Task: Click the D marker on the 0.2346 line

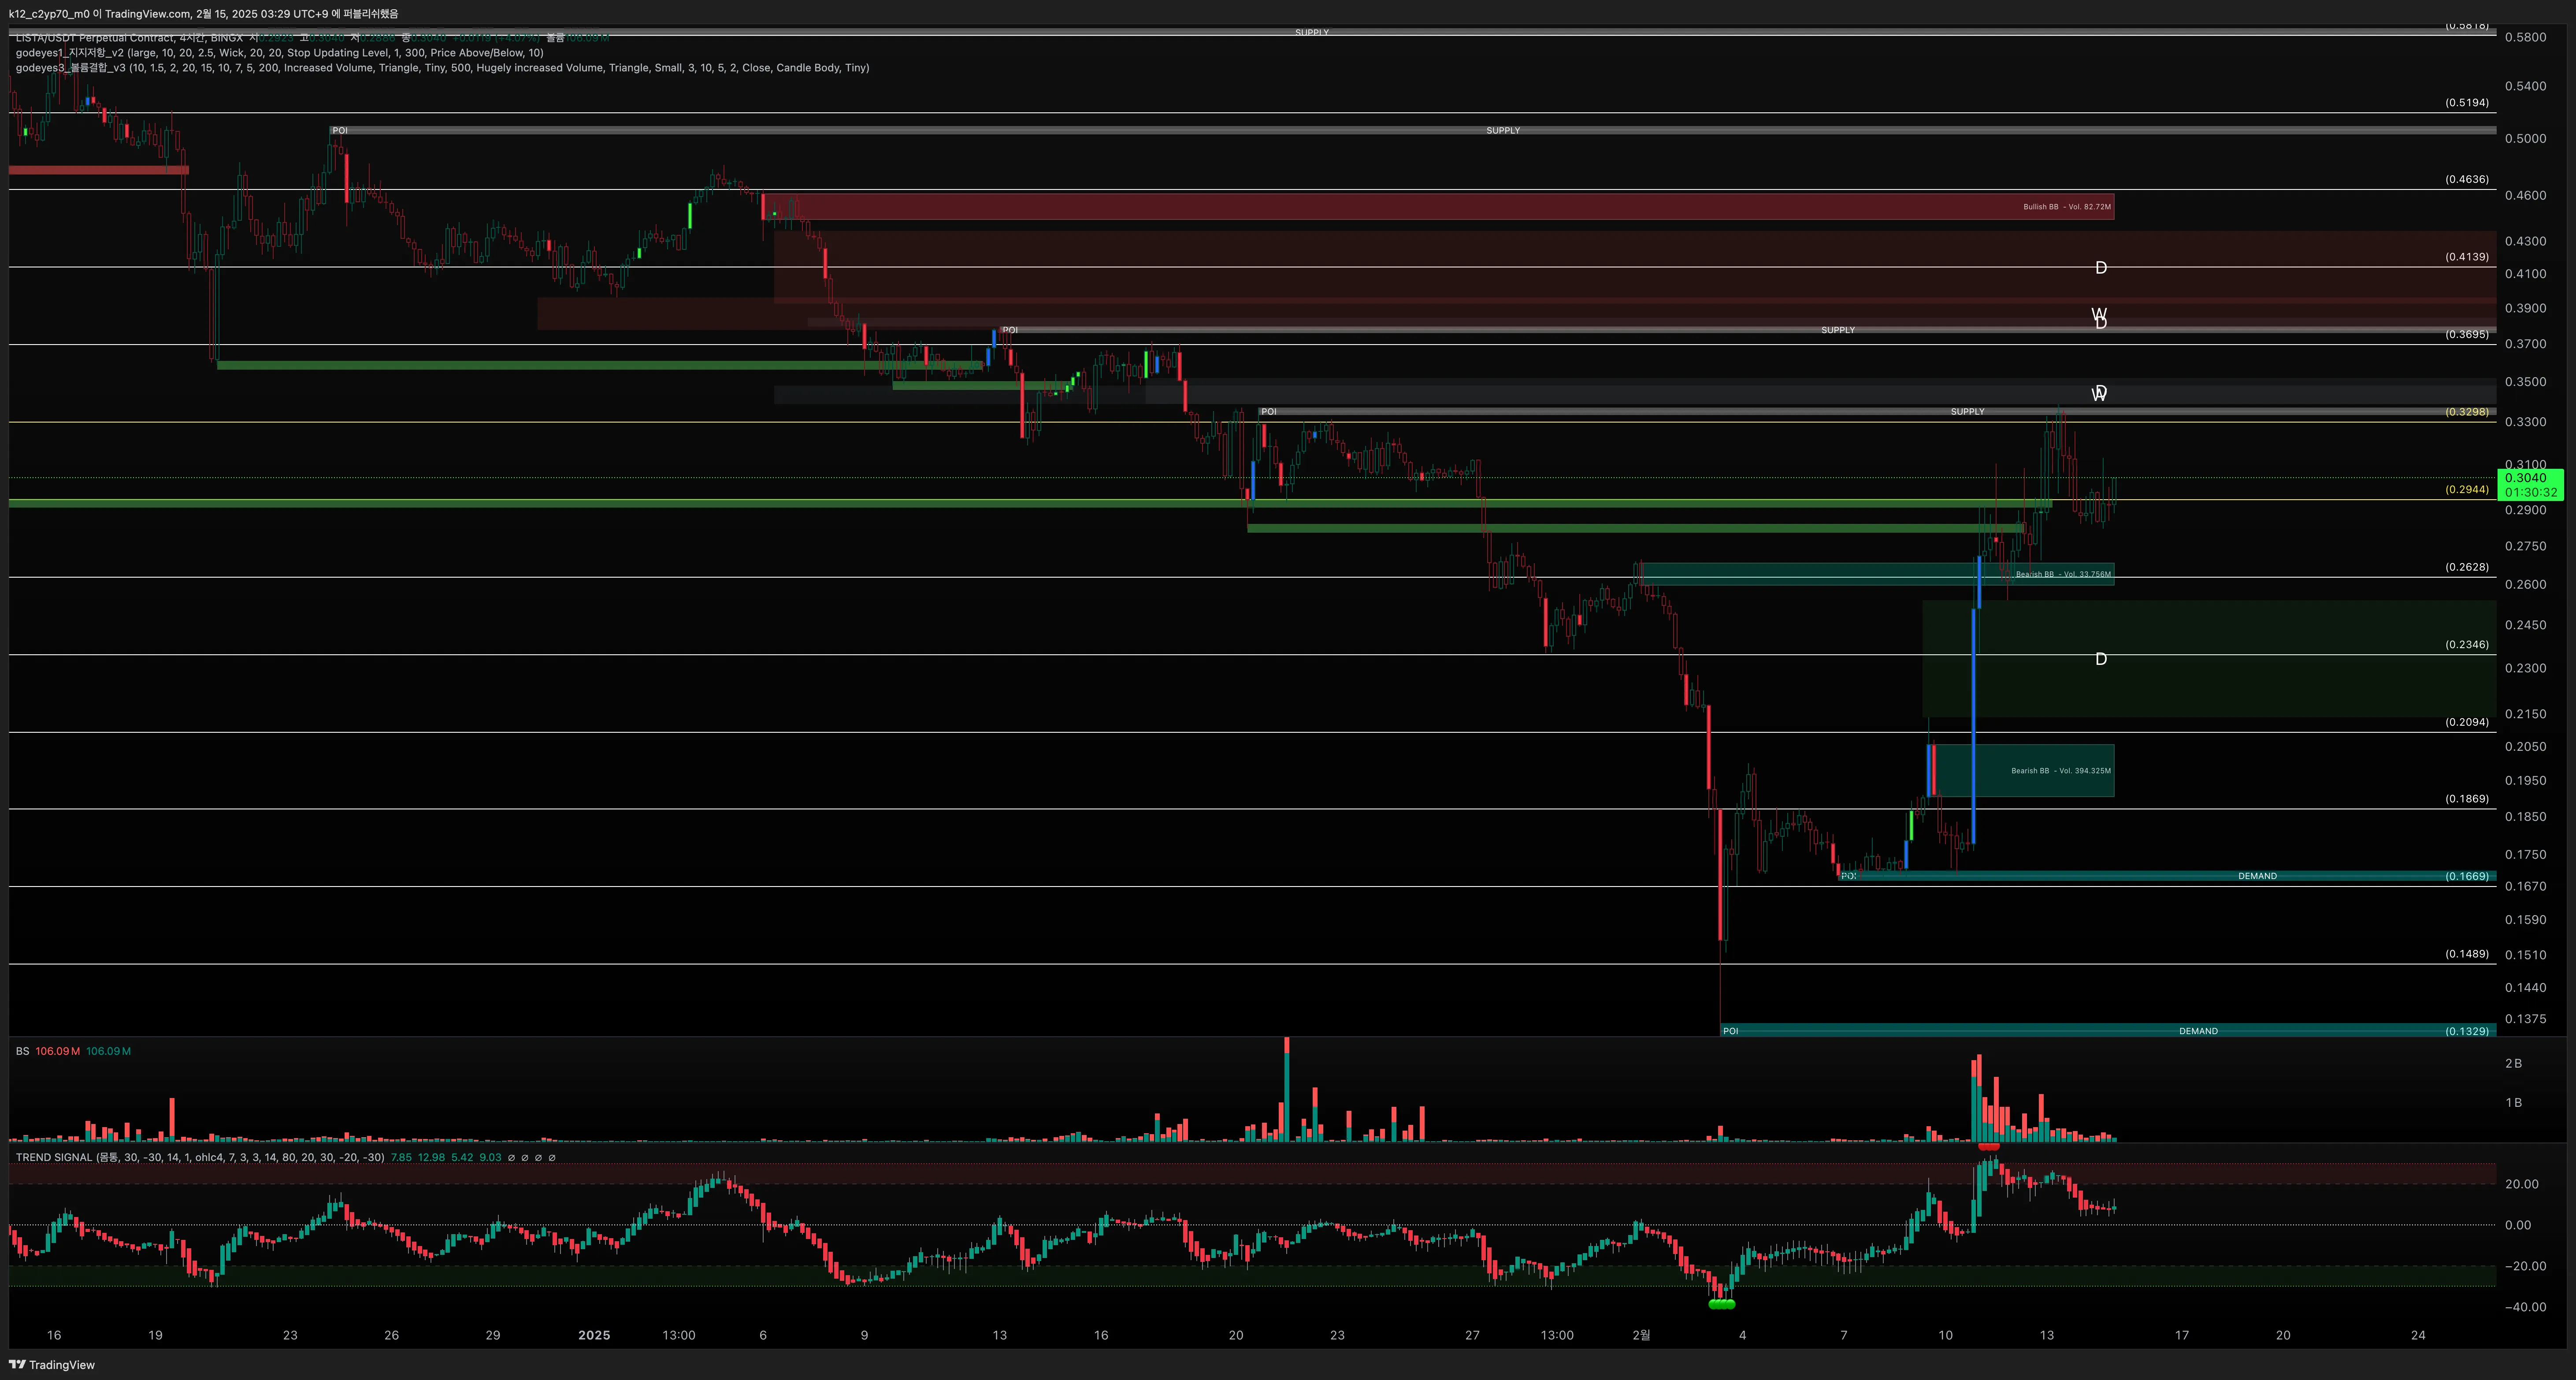Action: [2101, 659]
